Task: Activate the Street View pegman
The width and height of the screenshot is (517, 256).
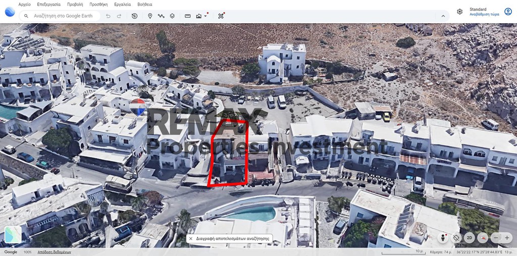Action: 443,237
